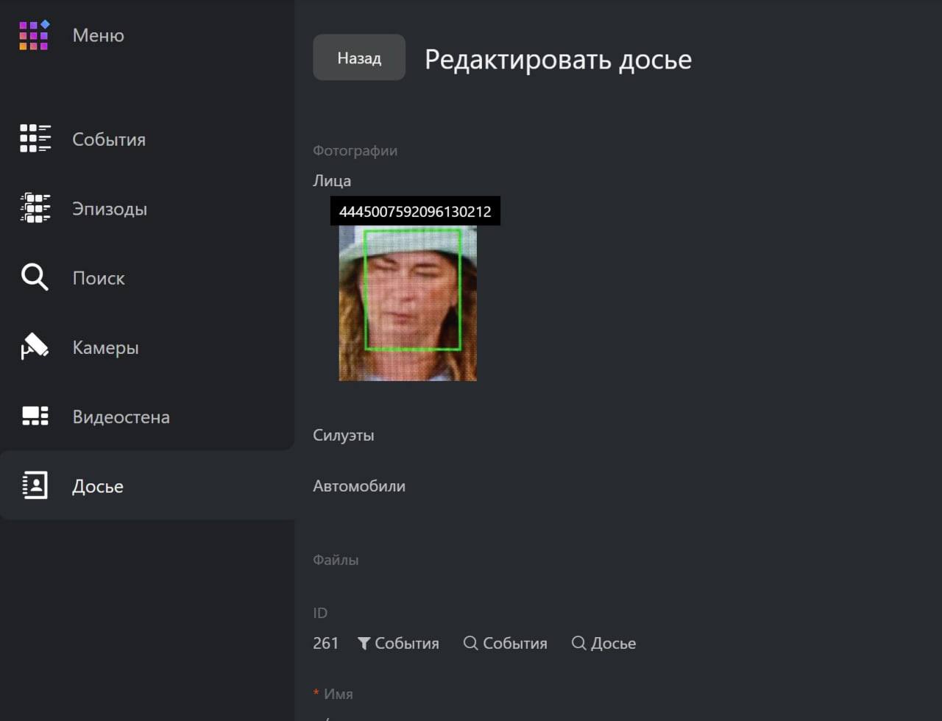
Task: Open the Видеостена section from sidebar
Action: click(121, 417)
